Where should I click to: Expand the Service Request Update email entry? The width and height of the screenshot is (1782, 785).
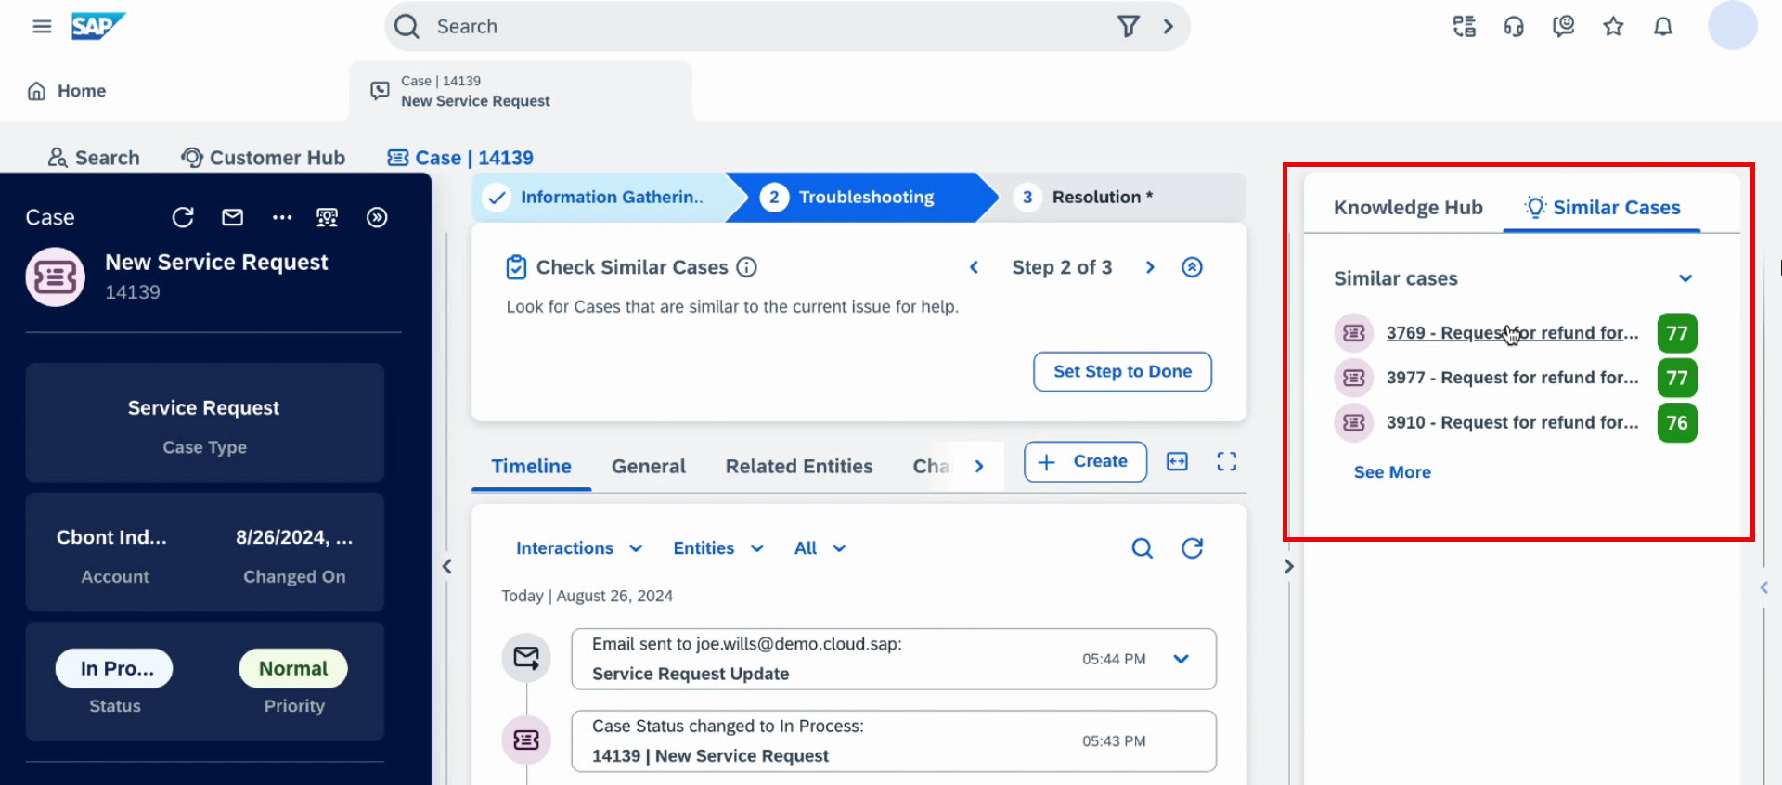pyautogui.click(x=1181, y=659)
